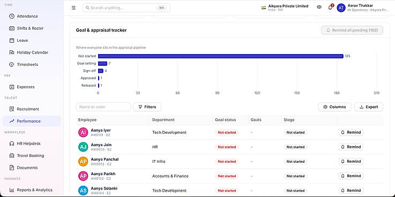Click Aanya Solanki's AS avatar

[x=83, y=191]
